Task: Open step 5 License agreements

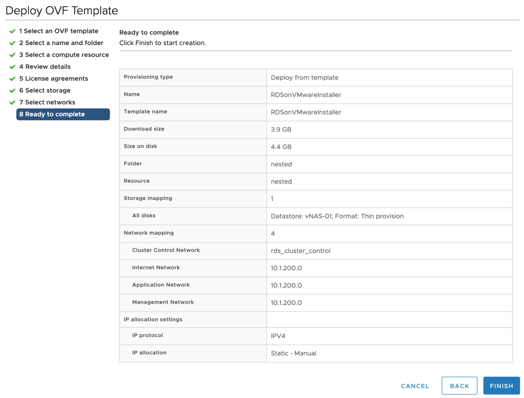Action: pyautogui.click(x=53, y=78)
